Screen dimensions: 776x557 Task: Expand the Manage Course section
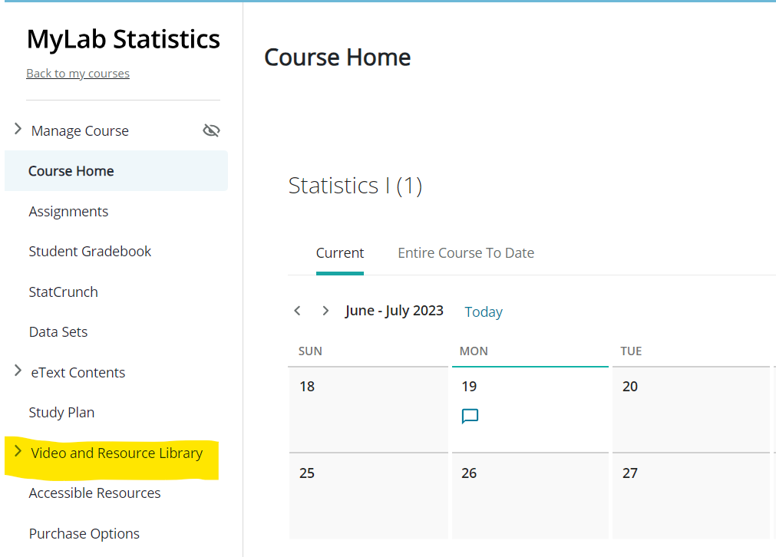pyautogui.click(x=18, y=129)
